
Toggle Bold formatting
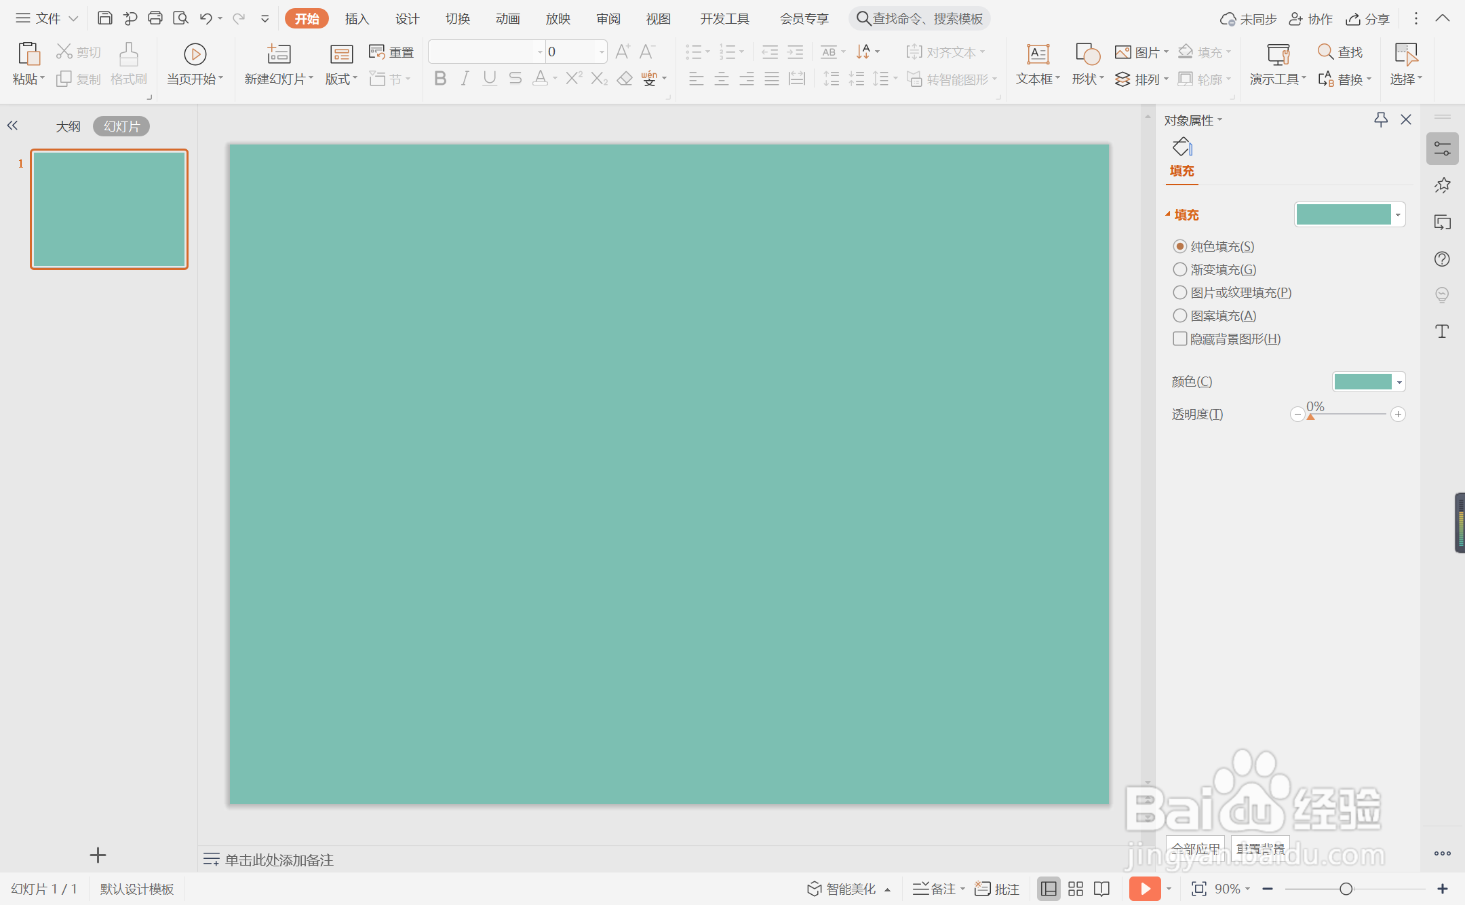pyautogui.click(x=440, y=79)
